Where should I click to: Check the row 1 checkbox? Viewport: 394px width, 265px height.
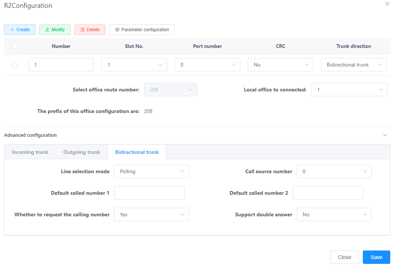click(x=14, y=65)
